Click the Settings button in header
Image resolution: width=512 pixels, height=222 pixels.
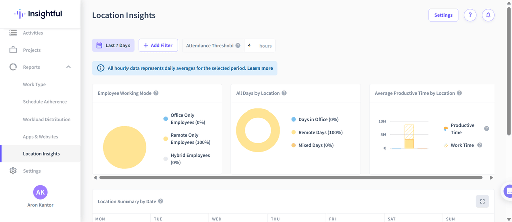pos(443,15)
